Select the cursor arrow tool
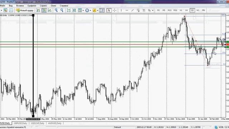Viewport: 229px width, 129px height. pyautogui.click(x=109, y=10)
